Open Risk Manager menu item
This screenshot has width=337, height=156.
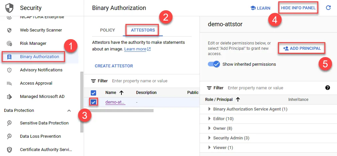click(x=33, y=43)
